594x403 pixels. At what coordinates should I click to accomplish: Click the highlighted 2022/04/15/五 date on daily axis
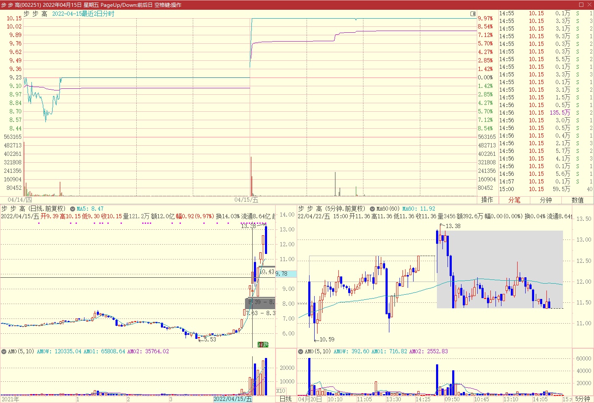click(233, 399)
